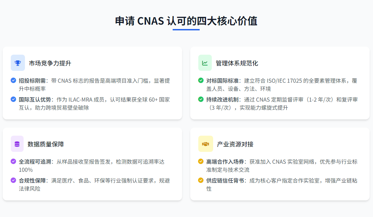Click the 管理体系规范化 card heading
The width and height of the screenshot is (373, 217).
coord(237,63)
